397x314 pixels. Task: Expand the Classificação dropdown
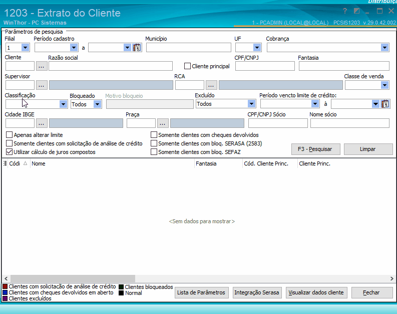point(63,104)
